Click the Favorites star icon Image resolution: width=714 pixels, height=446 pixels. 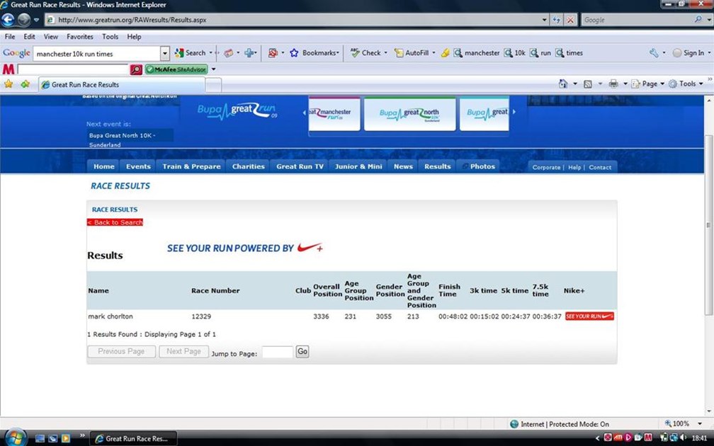[8, 84]
